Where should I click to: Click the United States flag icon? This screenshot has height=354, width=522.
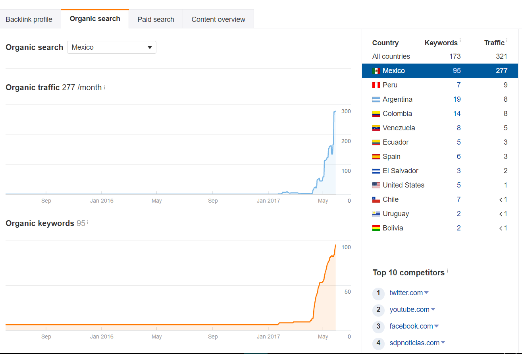(x=376, y=185)
